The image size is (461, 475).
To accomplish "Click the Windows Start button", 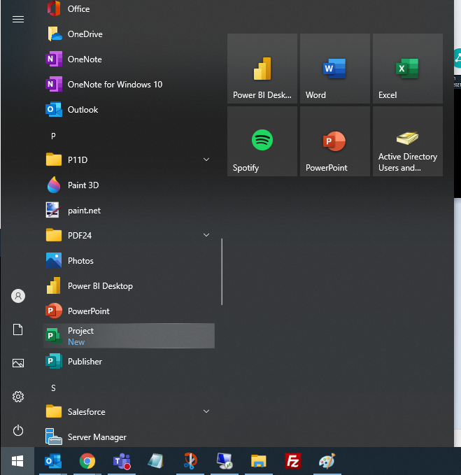I will tap(17, 461).
